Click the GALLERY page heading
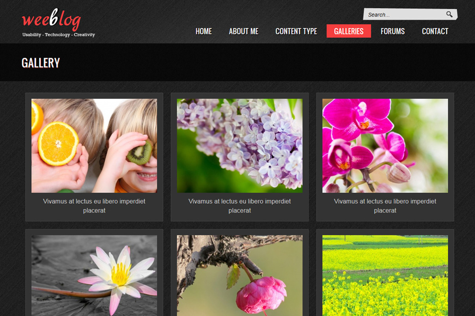 point(41,63)
